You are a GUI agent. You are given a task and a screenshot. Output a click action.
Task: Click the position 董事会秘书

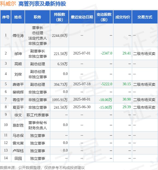38,123
